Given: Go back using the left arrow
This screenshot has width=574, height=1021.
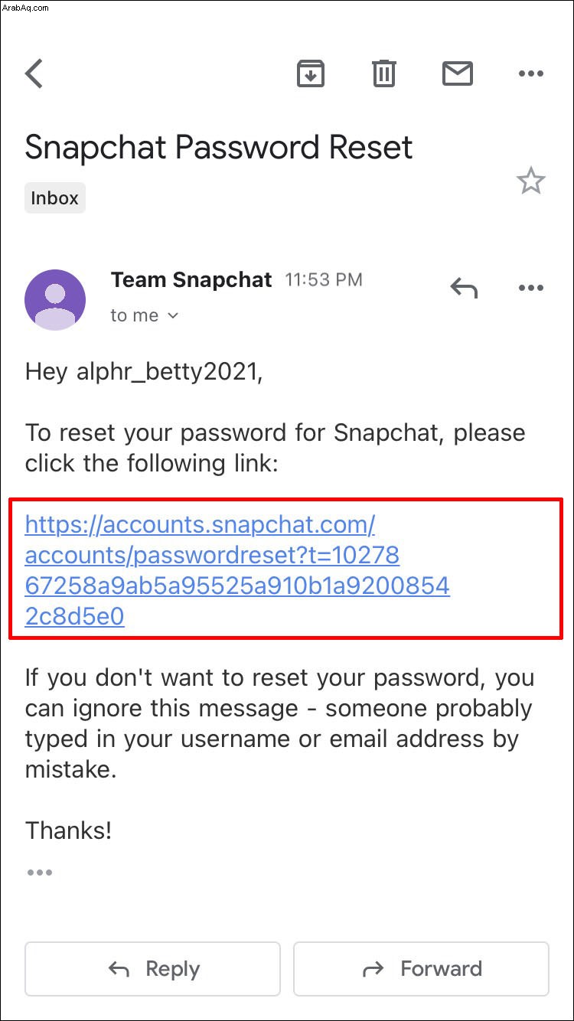Looking at the screenshot, I should [34, 74].
